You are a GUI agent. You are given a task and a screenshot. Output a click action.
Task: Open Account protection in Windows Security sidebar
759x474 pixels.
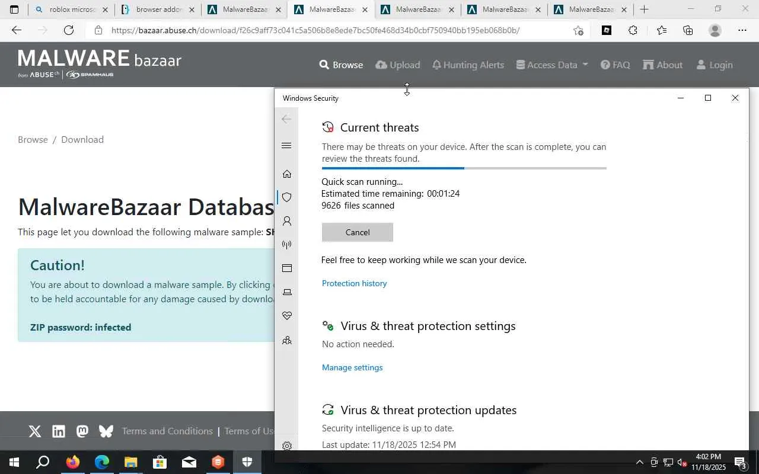coord(287,221)
